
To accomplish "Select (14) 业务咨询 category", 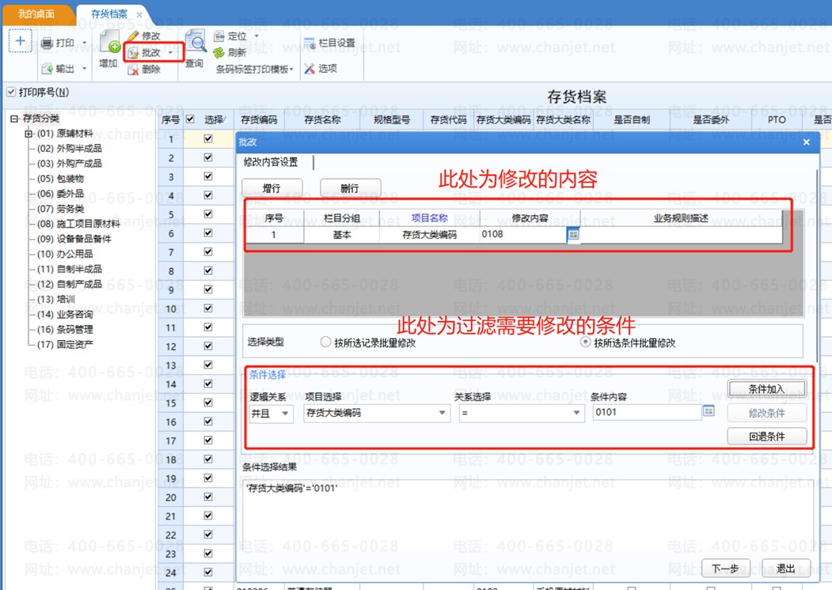I will point(65,314).
